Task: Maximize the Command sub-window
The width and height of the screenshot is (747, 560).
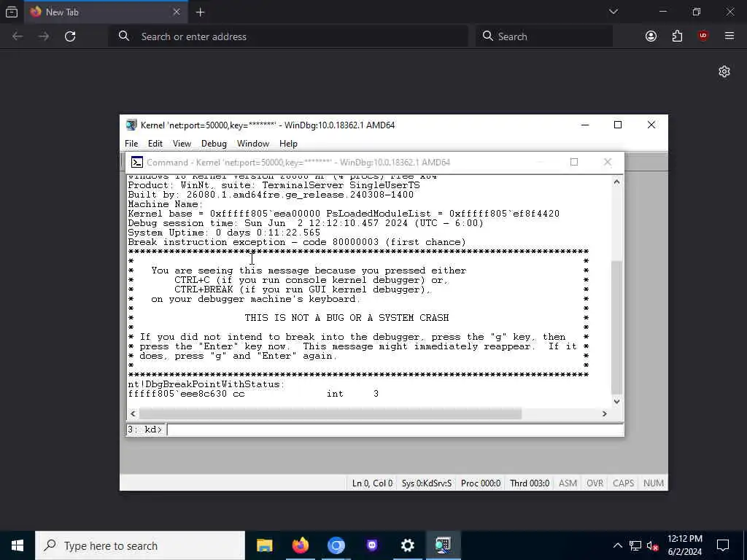Action: 574,162
